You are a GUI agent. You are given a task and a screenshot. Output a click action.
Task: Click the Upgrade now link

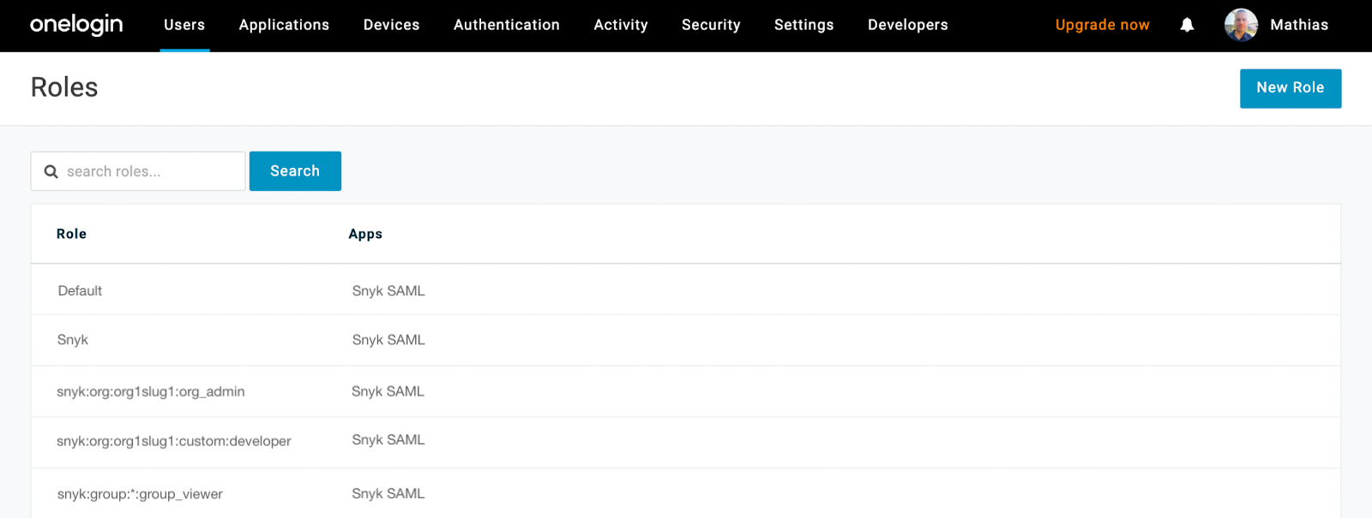click(x=1102, y=25)
